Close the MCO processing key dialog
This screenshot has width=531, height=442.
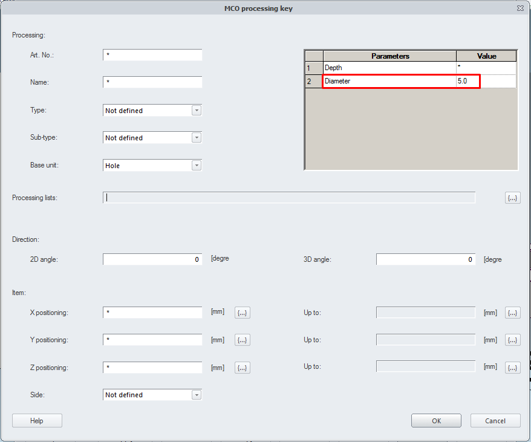(x=520, y=8)
